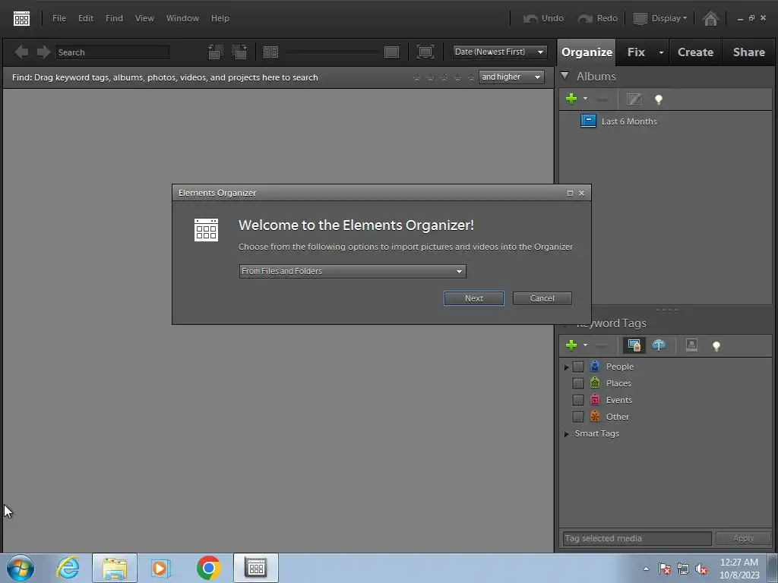
Task: Open Google Chrome from the taskbar
Action: (208, 568)
